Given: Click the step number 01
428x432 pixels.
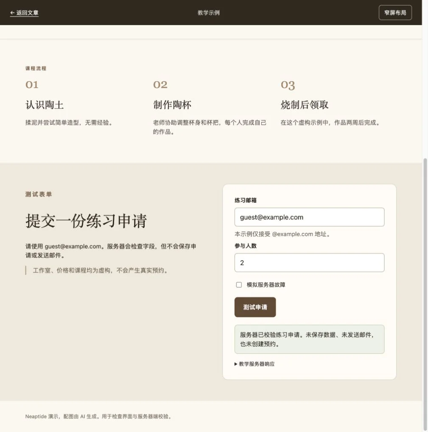Looking at the screenshot, I should click(x=32, y=84).
